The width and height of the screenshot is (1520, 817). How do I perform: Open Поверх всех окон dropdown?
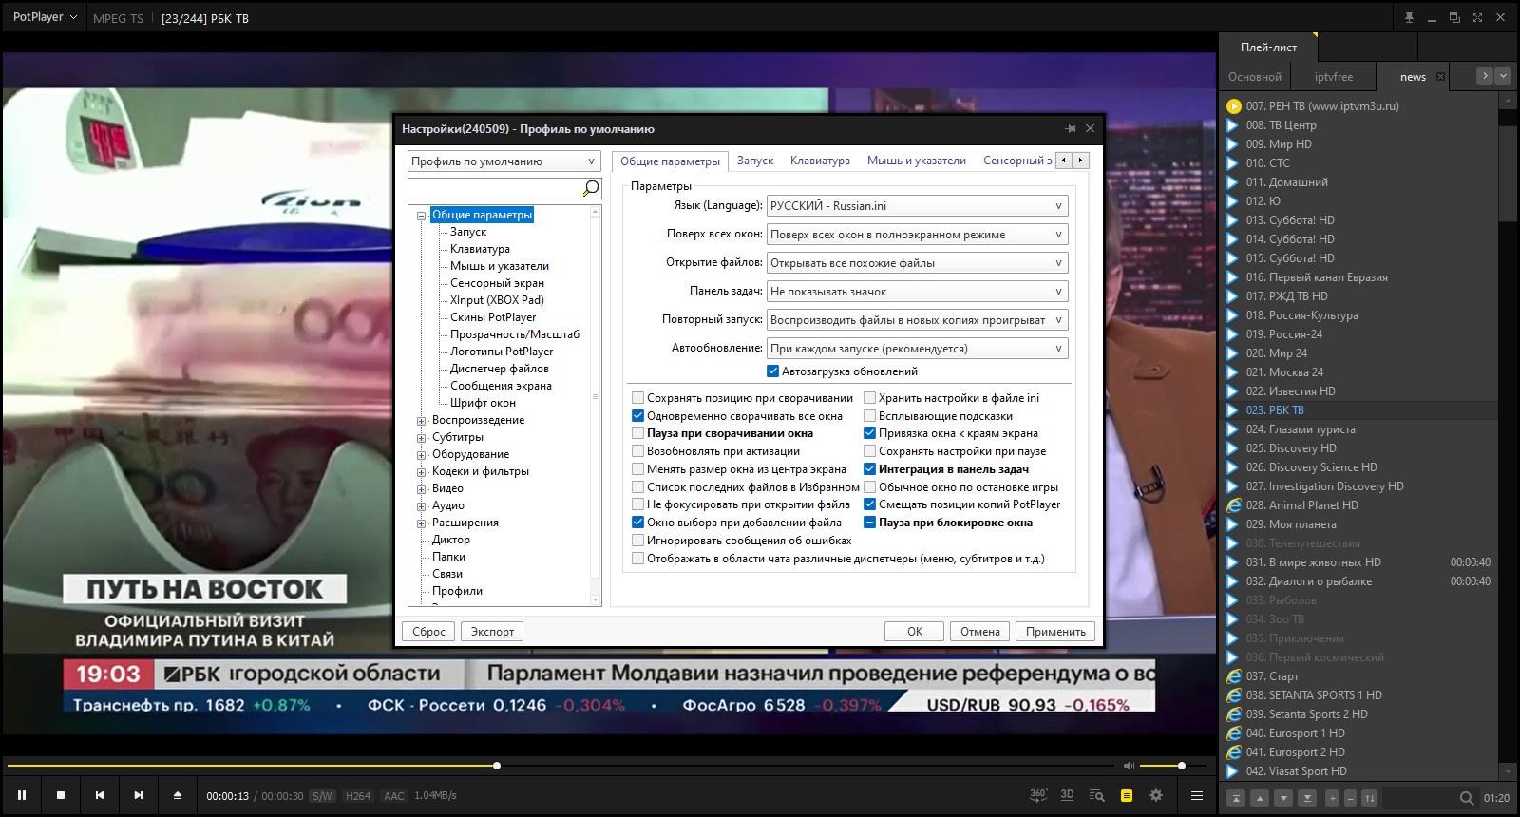(917, 235)
